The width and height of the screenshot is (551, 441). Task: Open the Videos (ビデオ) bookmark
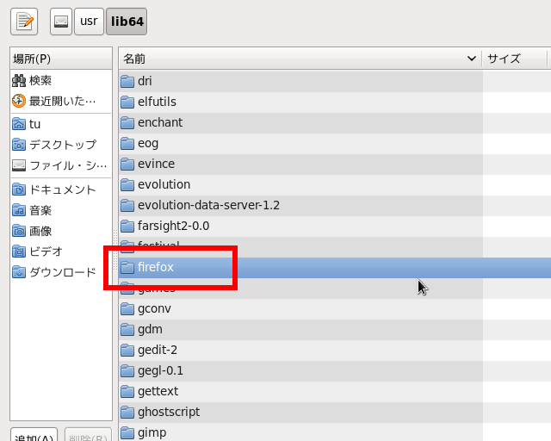(46, 251)
